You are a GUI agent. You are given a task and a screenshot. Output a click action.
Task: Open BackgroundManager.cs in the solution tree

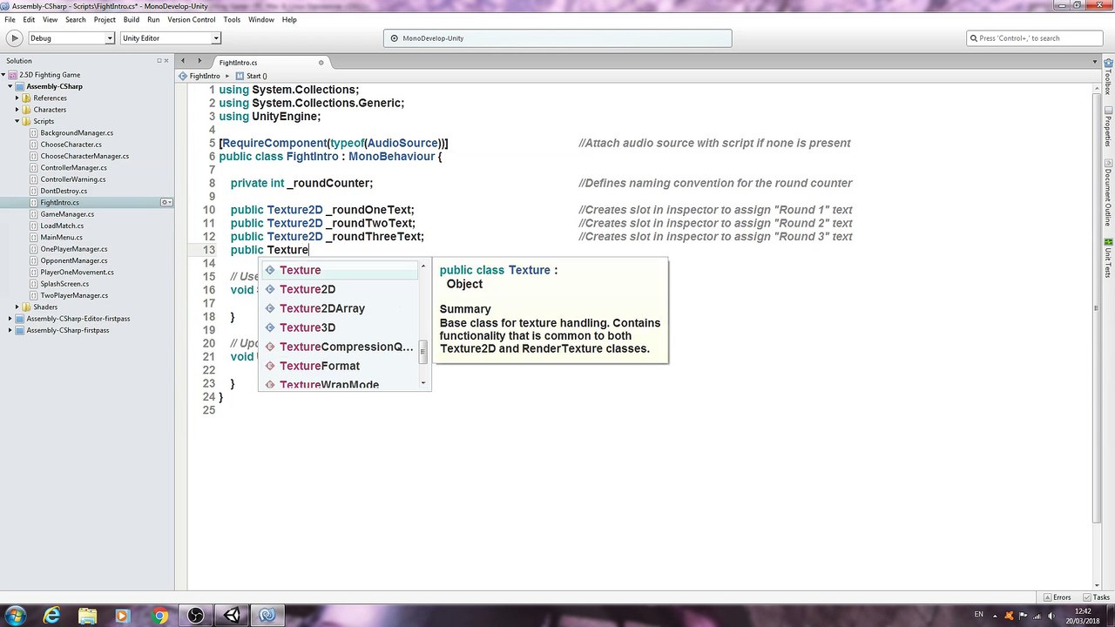point(77,133)
